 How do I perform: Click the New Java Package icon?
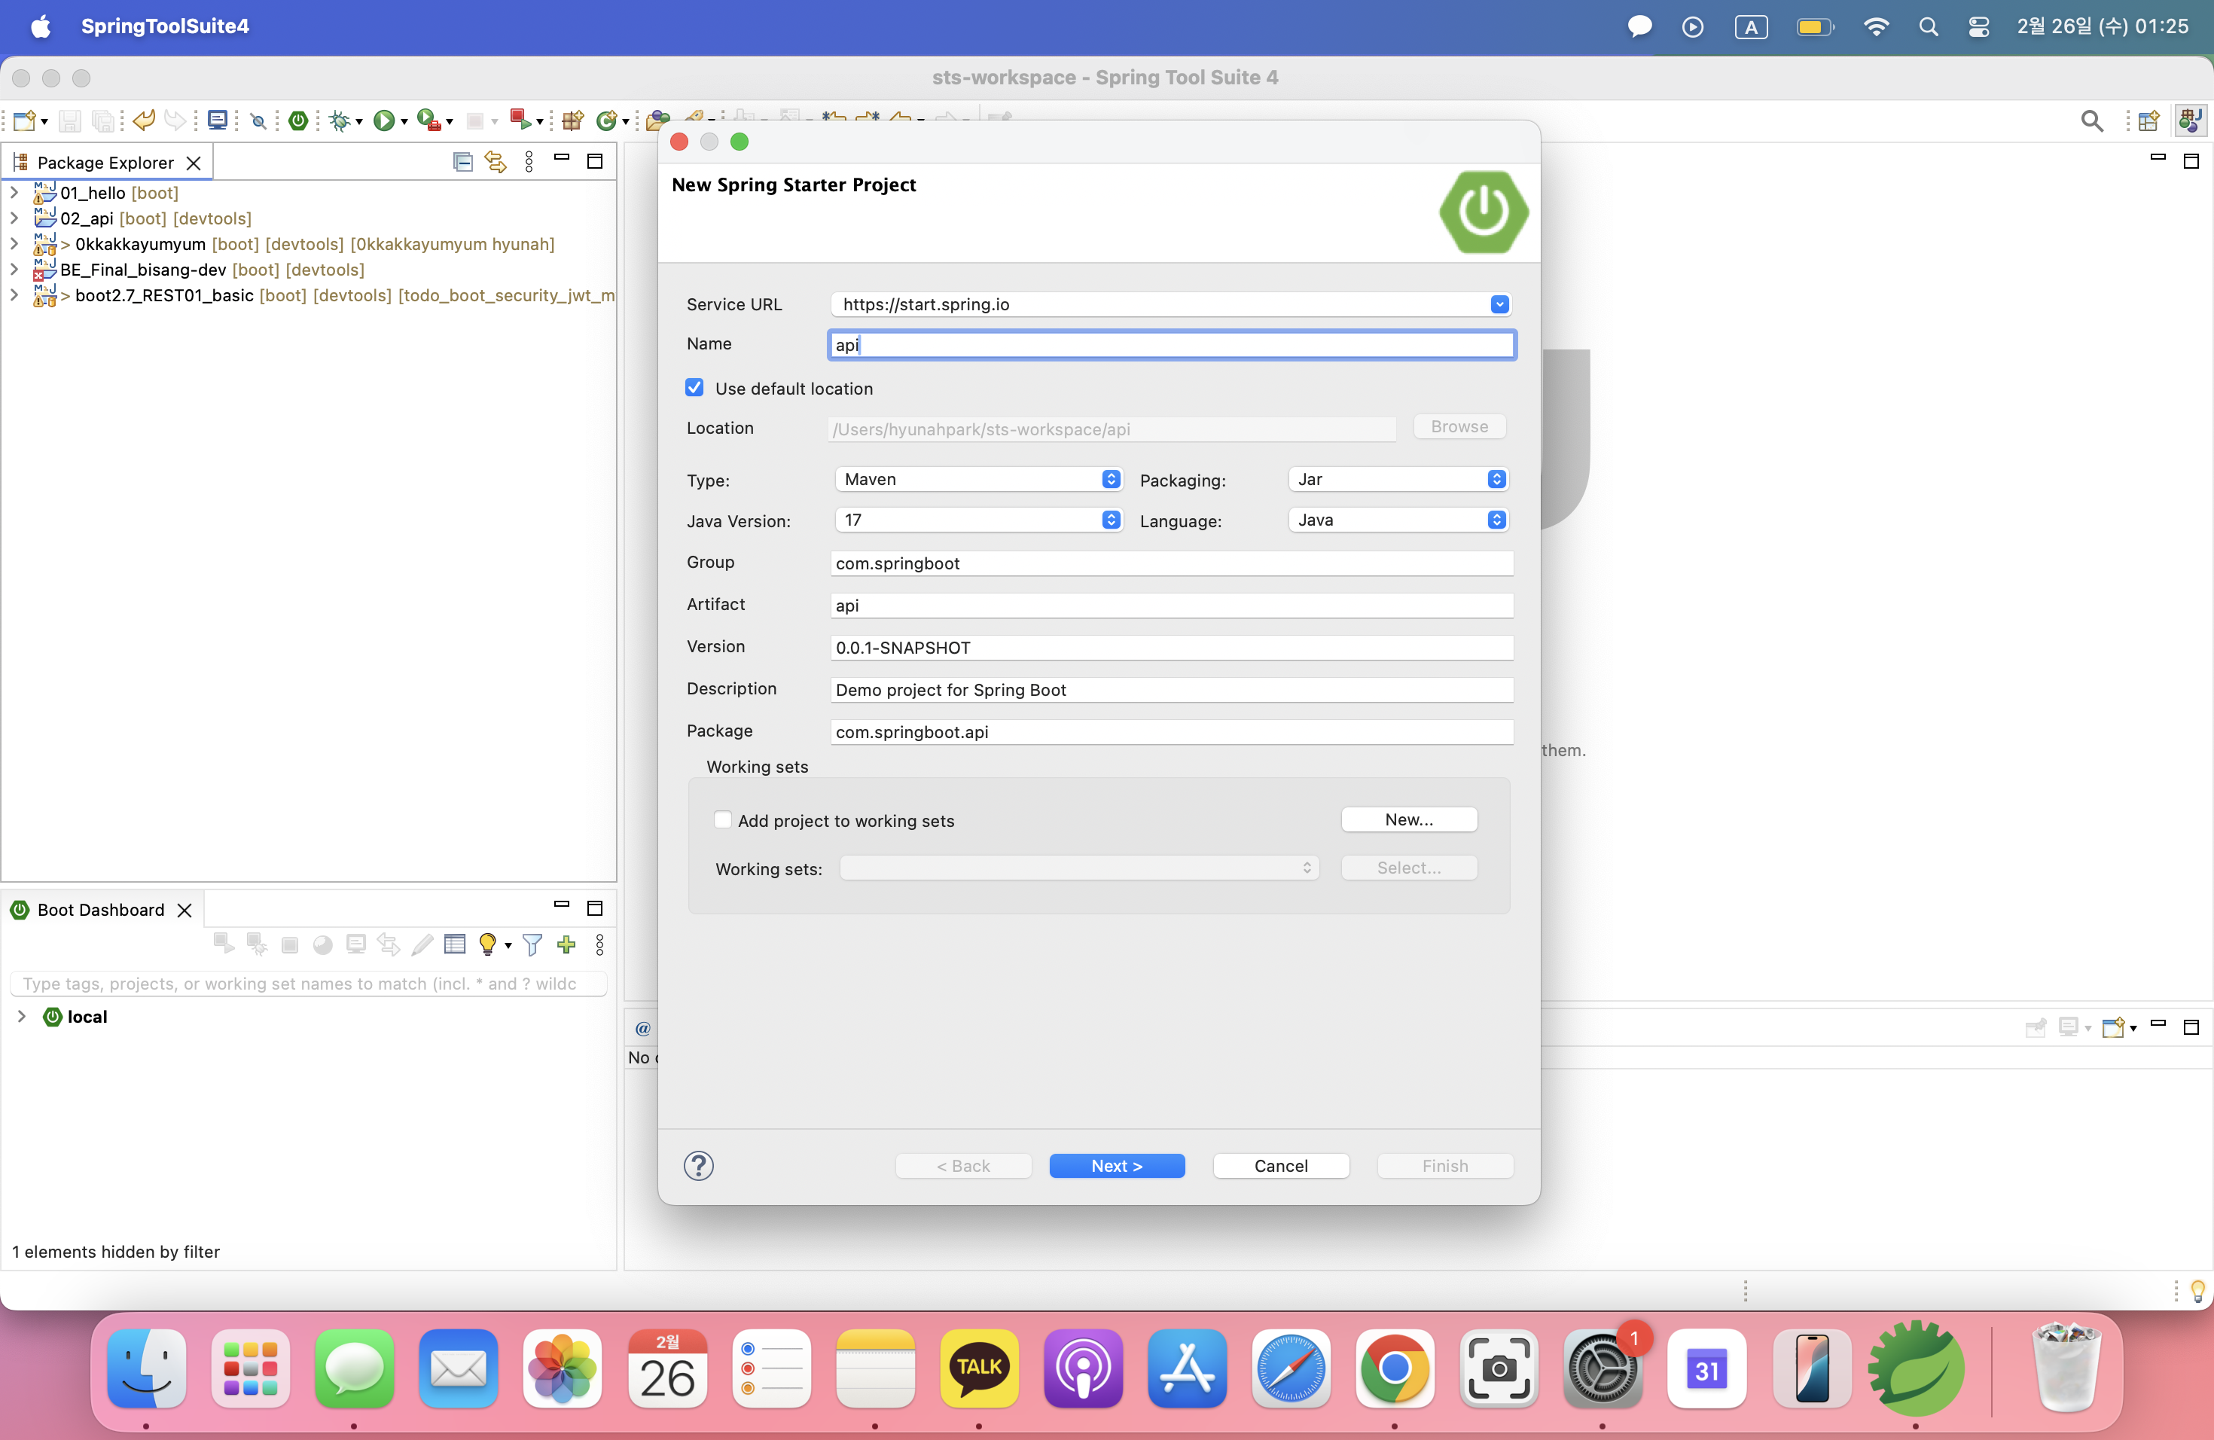click(572, 121)
